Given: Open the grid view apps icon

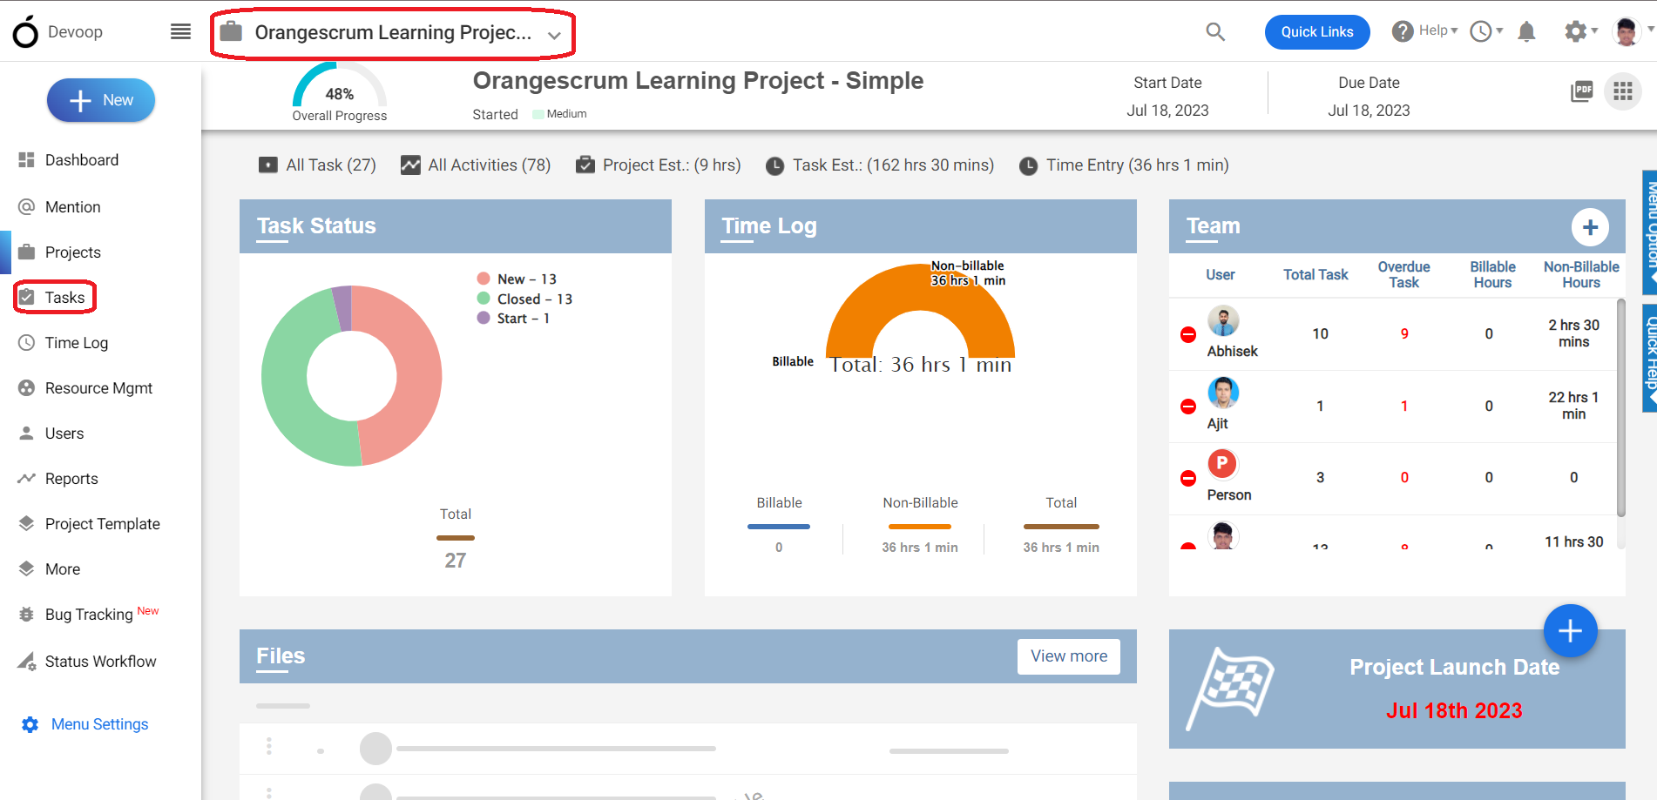Looking at the screenshot, I should [x=1622, y=91].
